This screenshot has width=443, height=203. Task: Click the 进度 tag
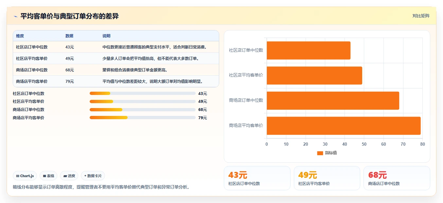69,176
